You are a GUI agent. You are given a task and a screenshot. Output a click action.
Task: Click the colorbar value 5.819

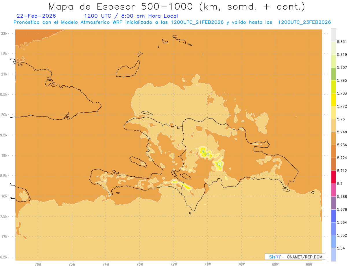342,55
